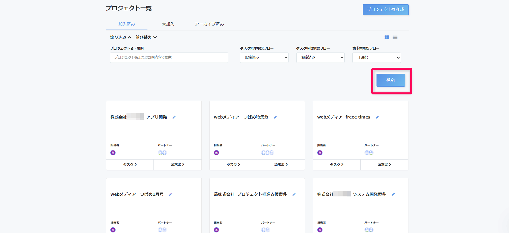The height and width of the screenshot is (233, 509).
Task: Click webメディア_つばめ特集号 project title
Action: 241,117
